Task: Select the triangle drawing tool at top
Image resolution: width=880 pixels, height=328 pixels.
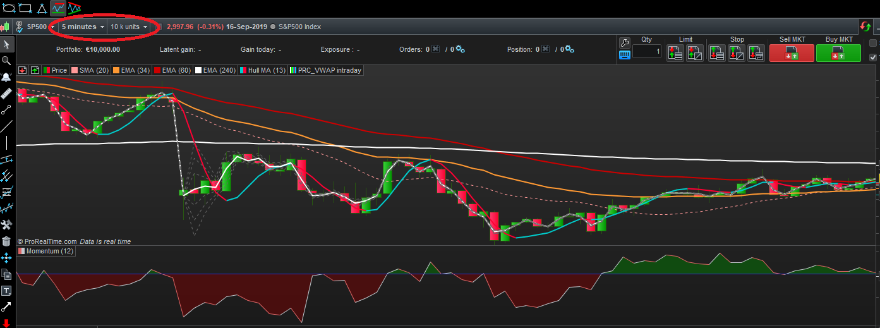Action: [42, 8]
